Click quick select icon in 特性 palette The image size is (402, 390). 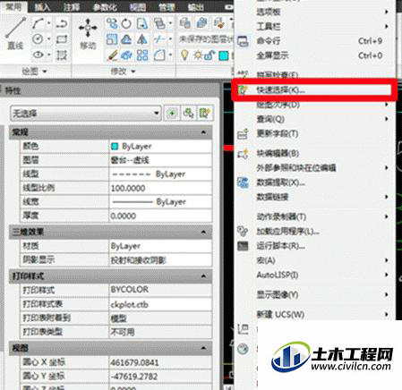click(x=205, y=113)
